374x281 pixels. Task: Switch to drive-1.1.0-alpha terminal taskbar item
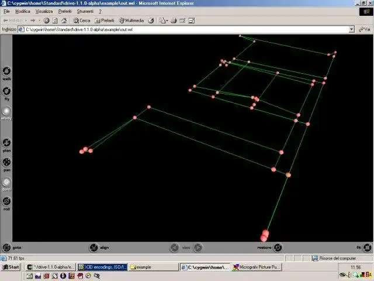click(x=51, y=267)
